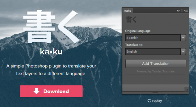Click the replay link
Image resolution: width=196 pixels, height=107 pixels.
click(x=155, y=101)
